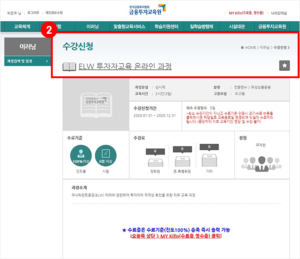300x259 pixels.
Task: Click the 박은주 님 user name
Action: point(14,13)
